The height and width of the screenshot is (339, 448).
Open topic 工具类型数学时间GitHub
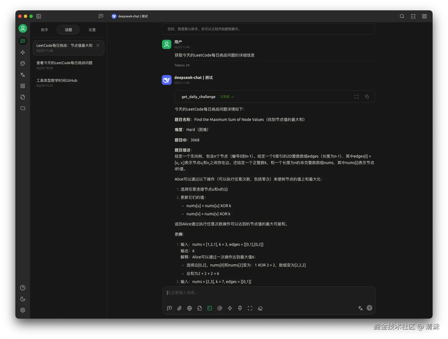point(68,83)
